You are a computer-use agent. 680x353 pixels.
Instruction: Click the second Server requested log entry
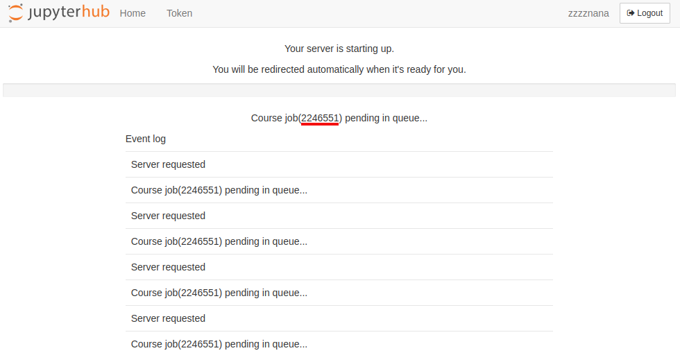[x=339, y=216]
